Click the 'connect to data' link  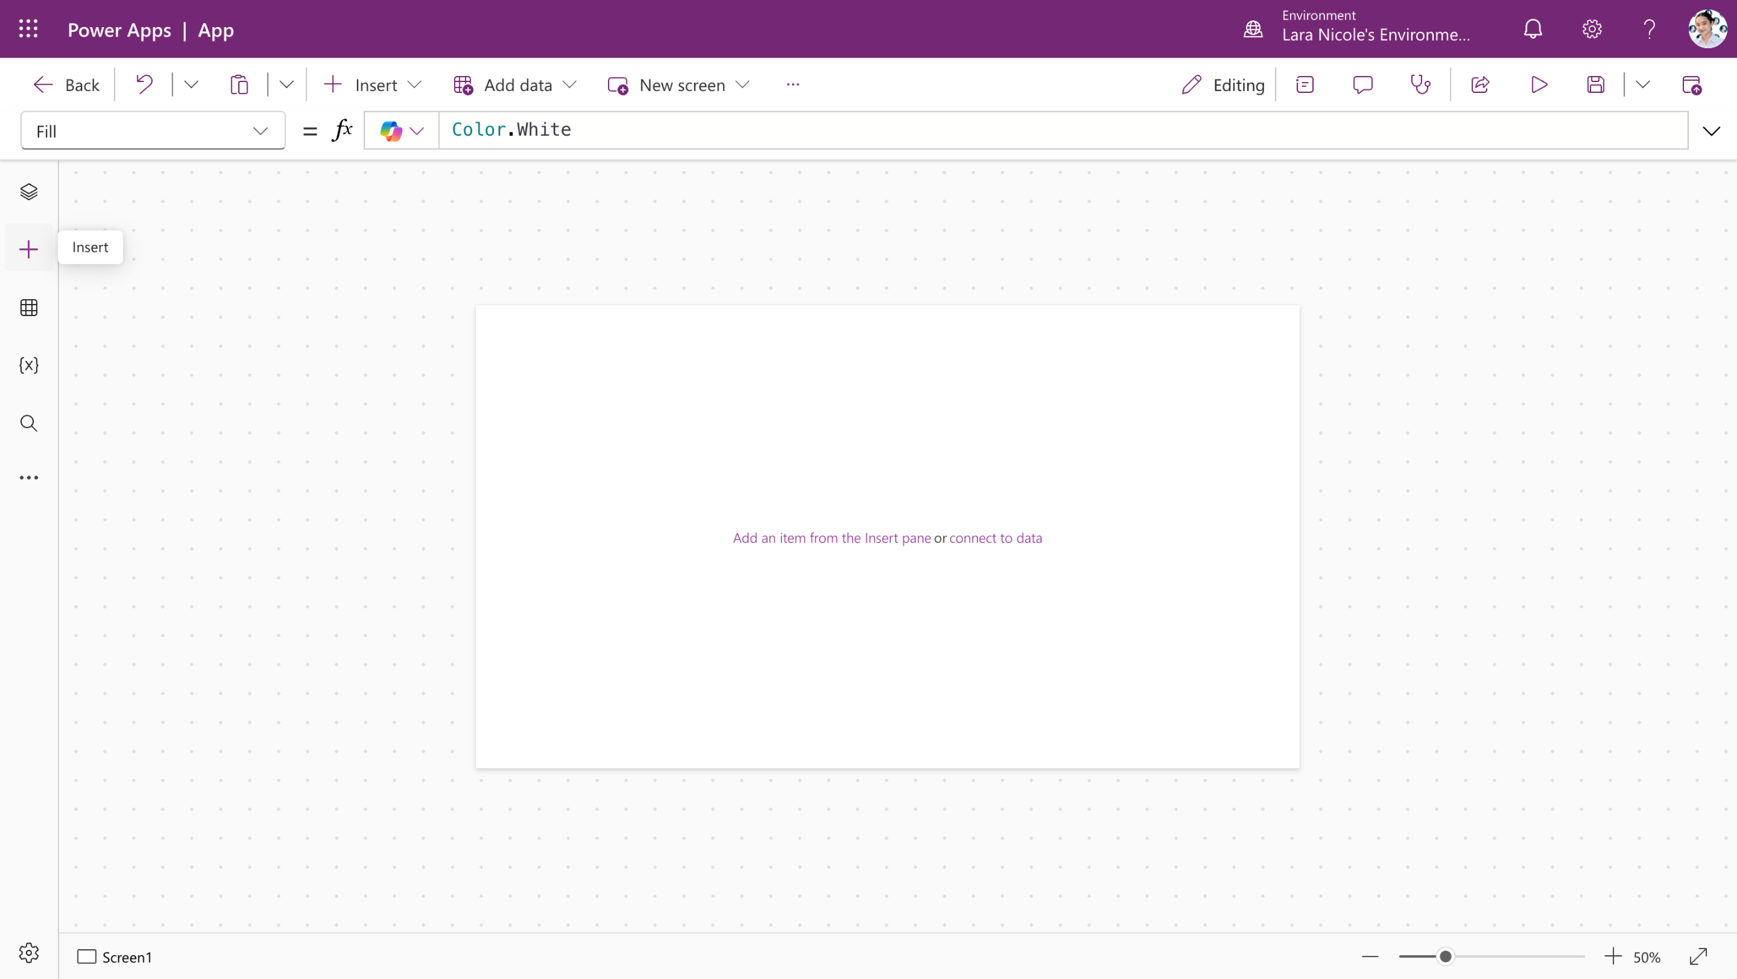(x=995, y=538)
